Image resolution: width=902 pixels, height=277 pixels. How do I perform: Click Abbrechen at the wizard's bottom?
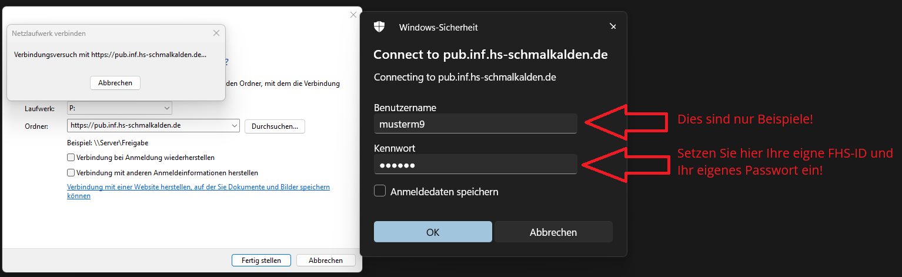[x=326, y=260]
